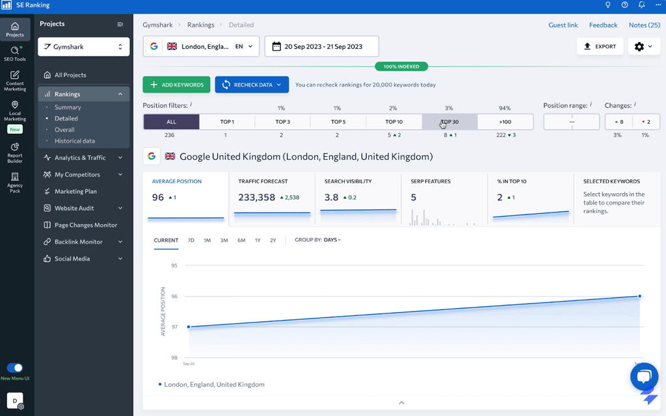666x416 pixels.
Task: Open help question mark icon
Action: tap(625, 5)
